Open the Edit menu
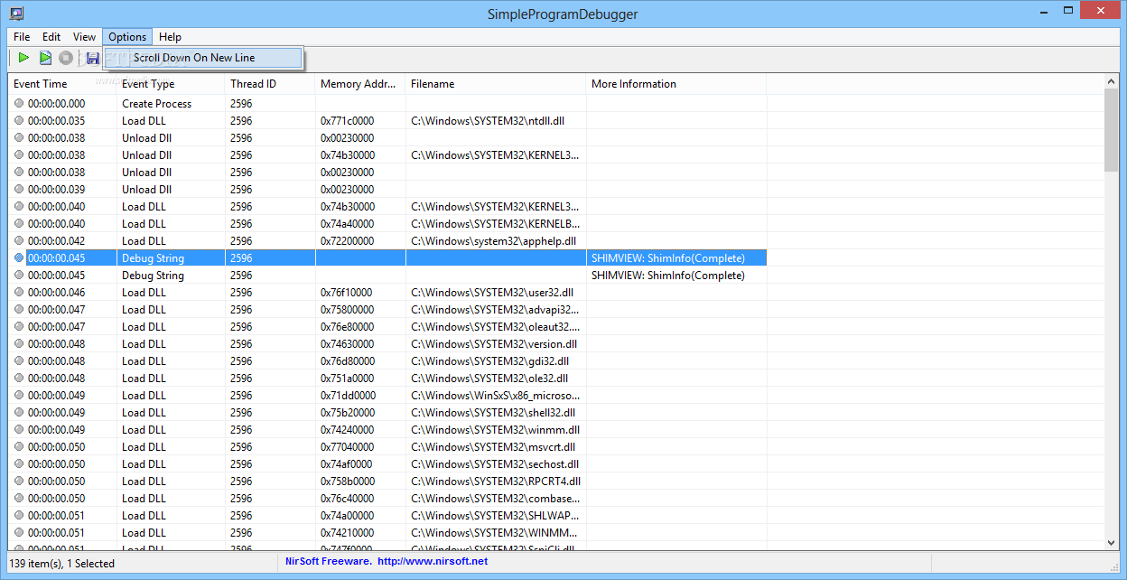This screenshot has width=1127, height=580. click(x=51, y=37)
